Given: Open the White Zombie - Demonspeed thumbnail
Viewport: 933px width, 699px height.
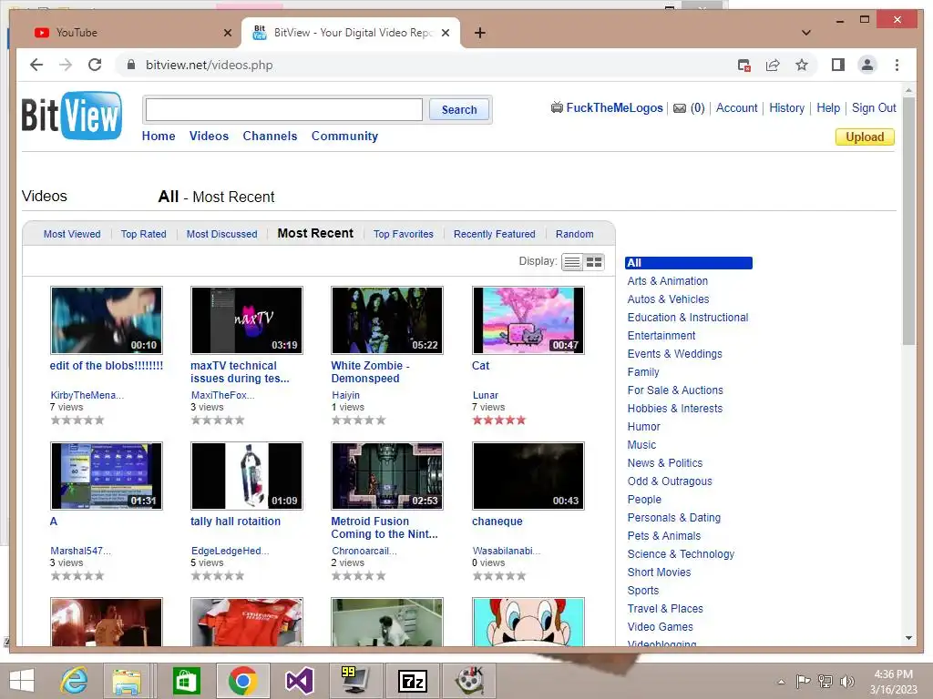Looking at the screenshot, I should tap(386, 320).
